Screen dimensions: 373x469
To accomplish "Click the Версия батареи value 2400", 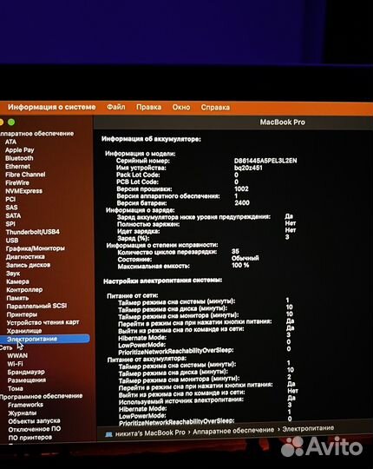I will 242,202.
